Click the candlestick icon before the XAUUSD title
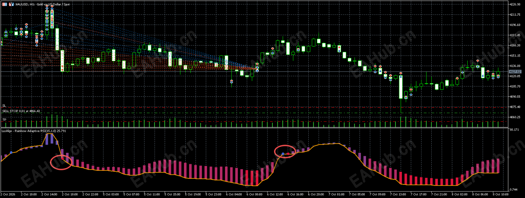525x198 pixels. [x=12, y=4]
